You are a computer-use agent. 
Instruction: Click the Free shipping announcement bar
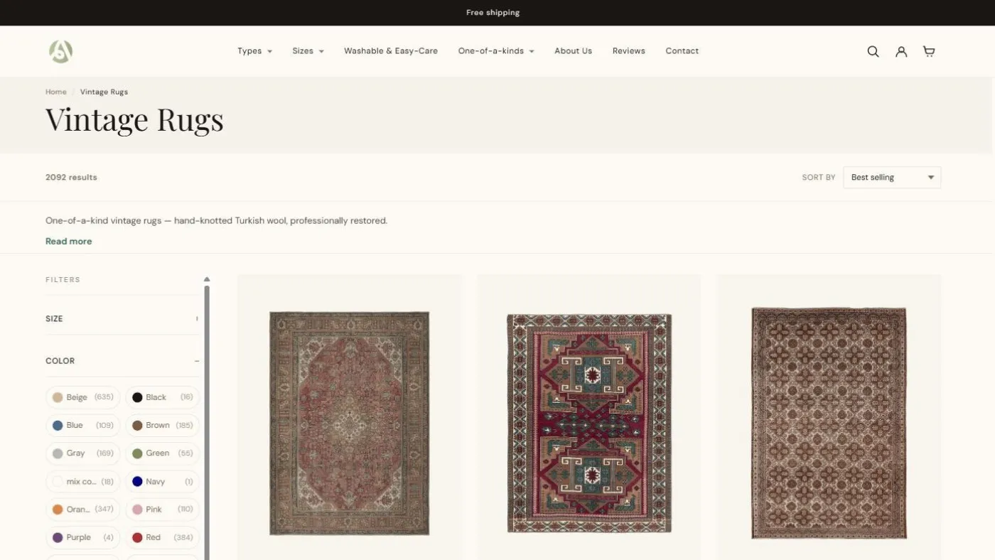(x=493, y=13)
